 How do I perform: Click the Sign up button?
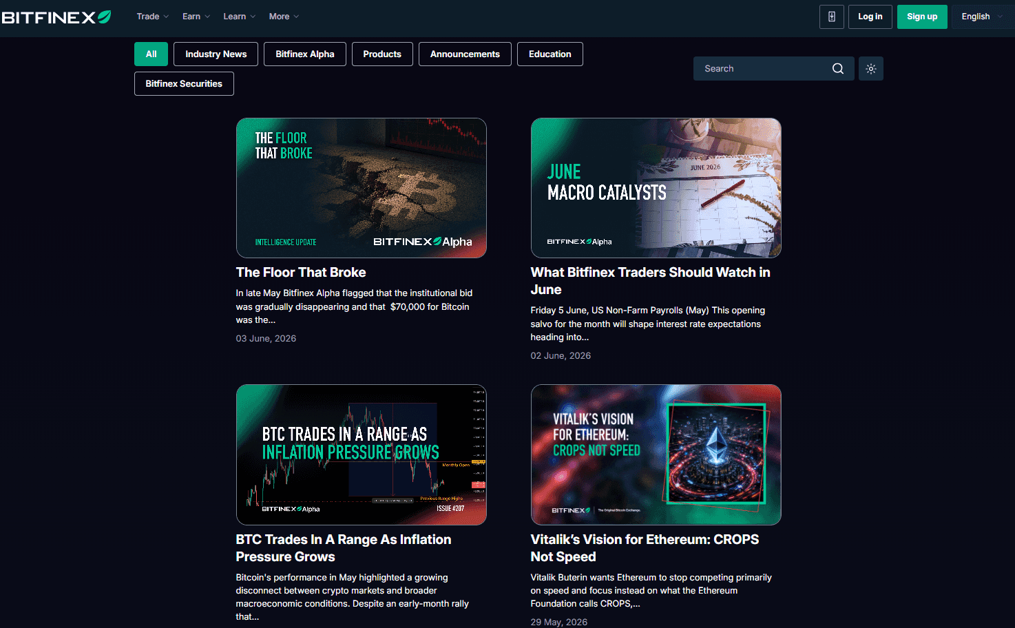click(x=922, y=17)
